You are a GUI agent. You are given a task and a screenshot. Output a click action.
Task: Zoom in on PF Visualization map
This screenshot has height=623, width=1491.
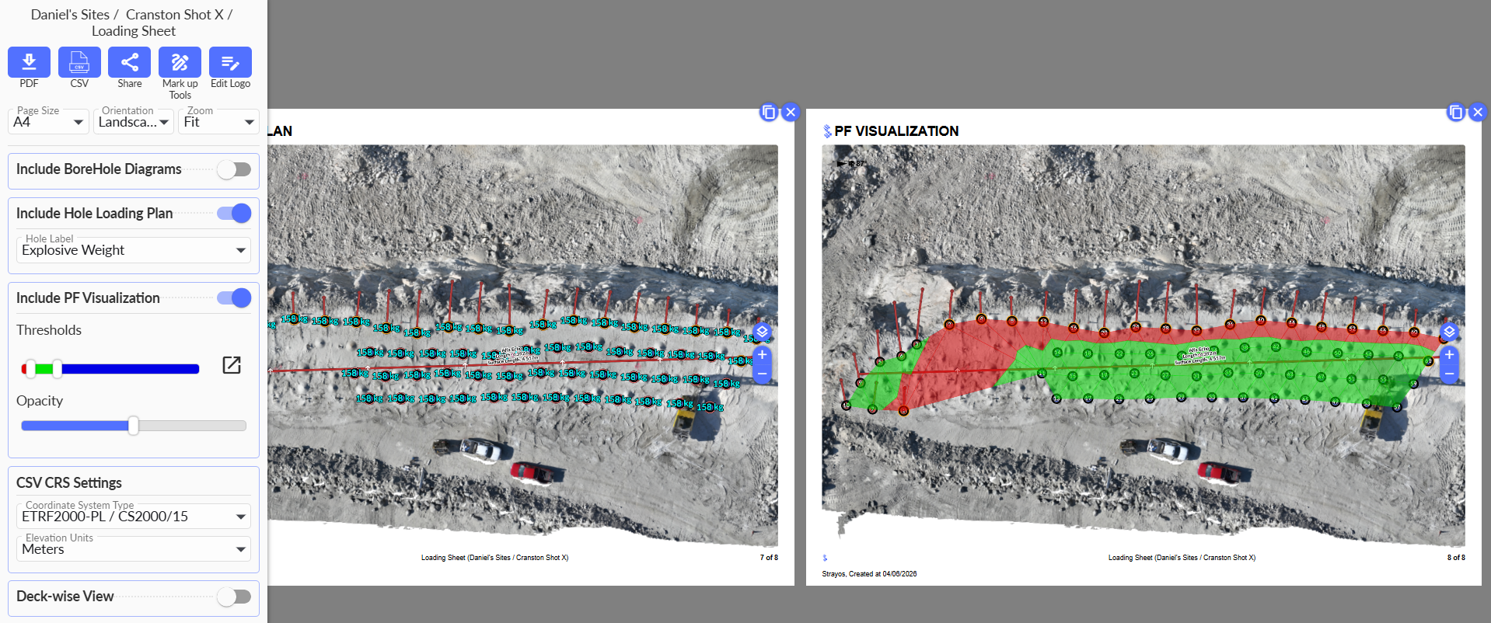click(x=1449, y=355)
